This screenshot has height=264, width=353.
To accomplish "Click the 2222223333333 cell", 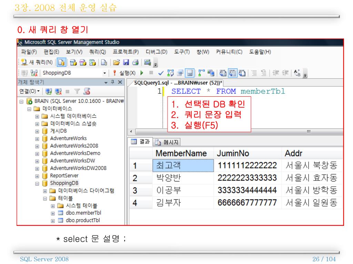I will [248, 178].
